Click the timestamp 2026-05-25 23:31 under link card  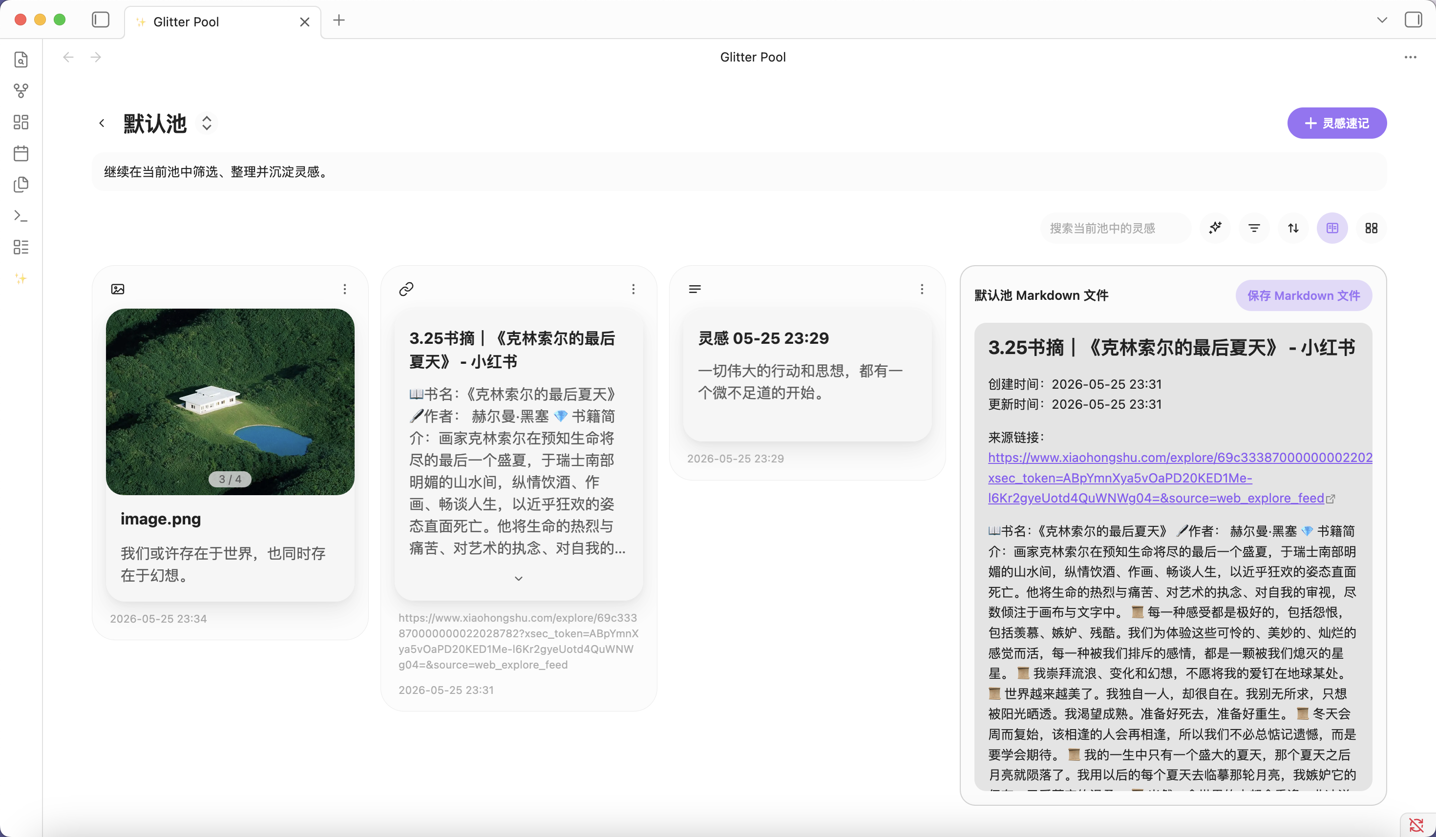coord(446,690)
